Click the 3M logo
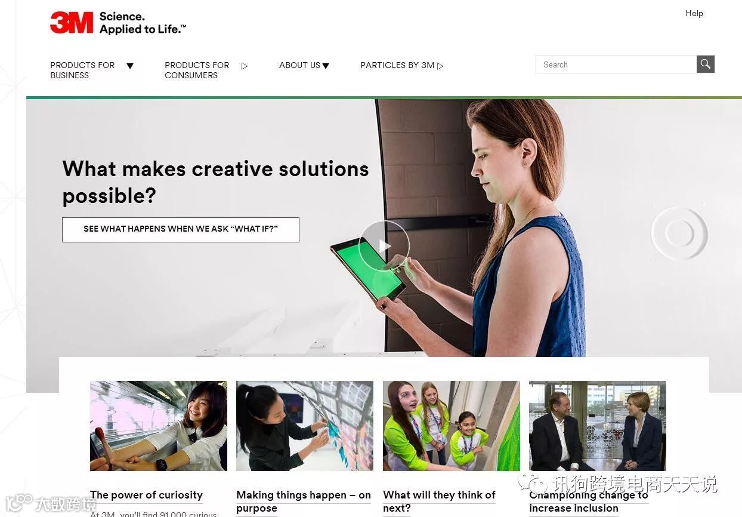The height and width of the screenshot is (517, 742). point(72,23)
